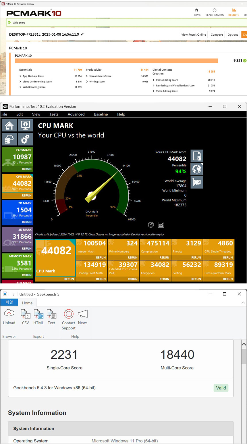The width and height of the screenshot is (247, 445).
Task: Click the globe world comparison icon
Action: 197,169
